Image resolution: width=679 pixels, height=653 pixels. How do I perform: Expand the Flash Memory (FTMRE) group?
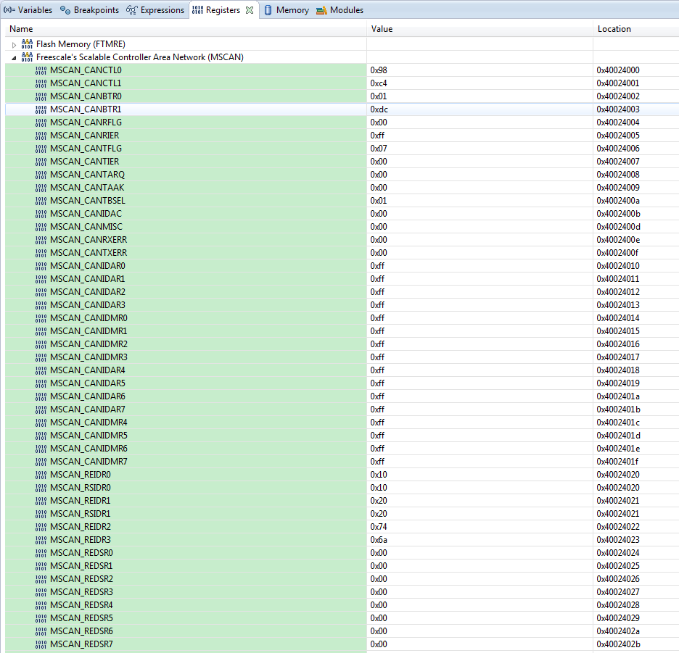pos(14,44)
